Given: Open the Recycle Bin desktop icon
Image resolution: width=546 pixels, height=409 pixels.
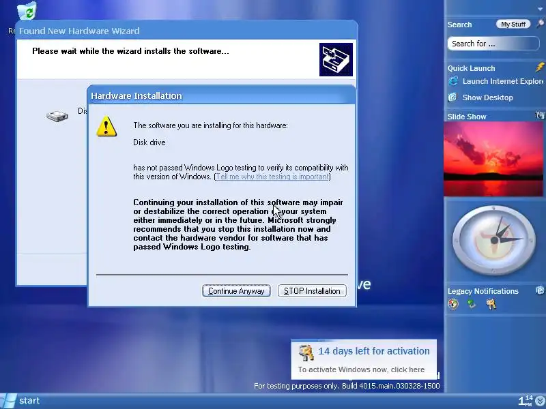Looking at the screenshot, I should 27,11.
